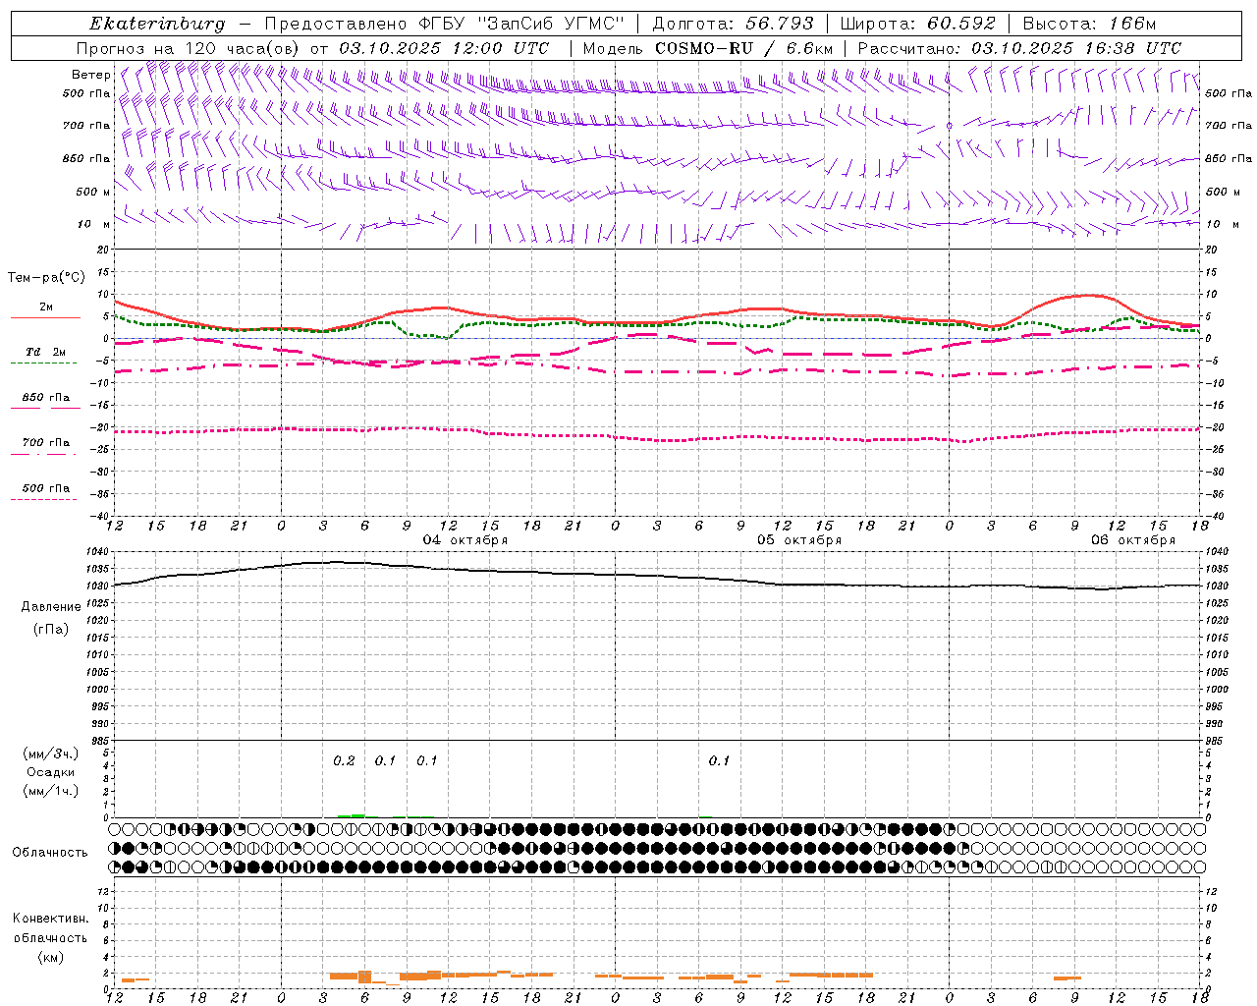The height and width of the screenshot is (1006, 1257).
Task: Click the 'Давление' pressure panel label
Action: 51,607
